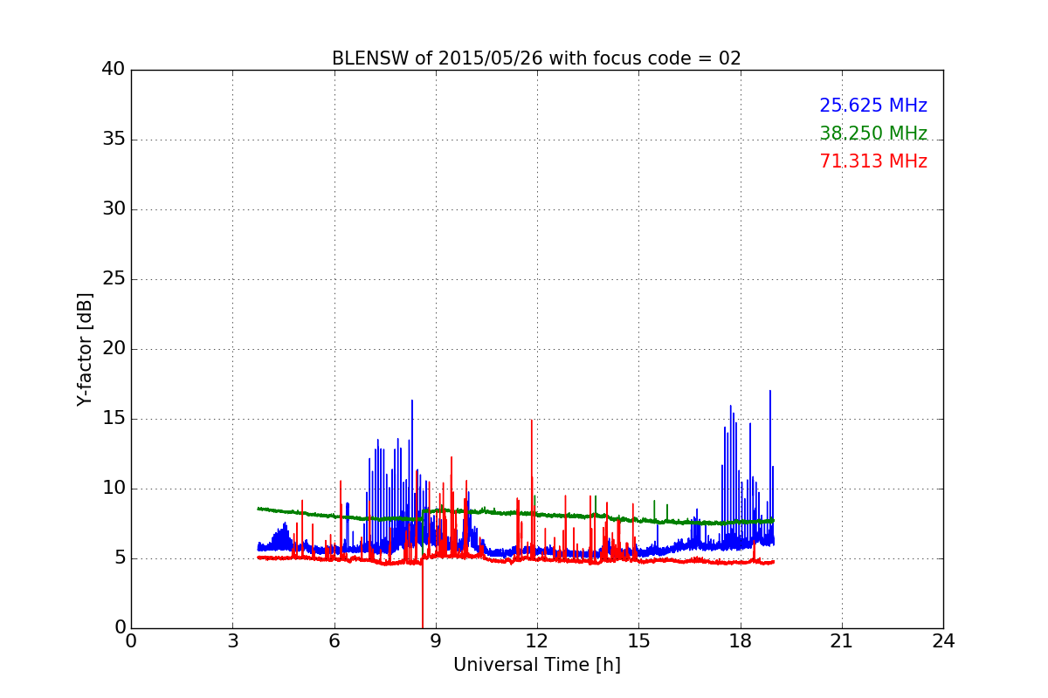Click y-axis tick label '20'
The width and height of the screenshot is (1048, 698).
point(114,349)
